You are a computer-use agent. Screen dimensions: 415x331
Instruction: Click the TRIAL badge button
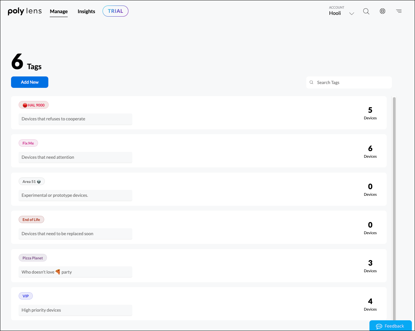115,11
